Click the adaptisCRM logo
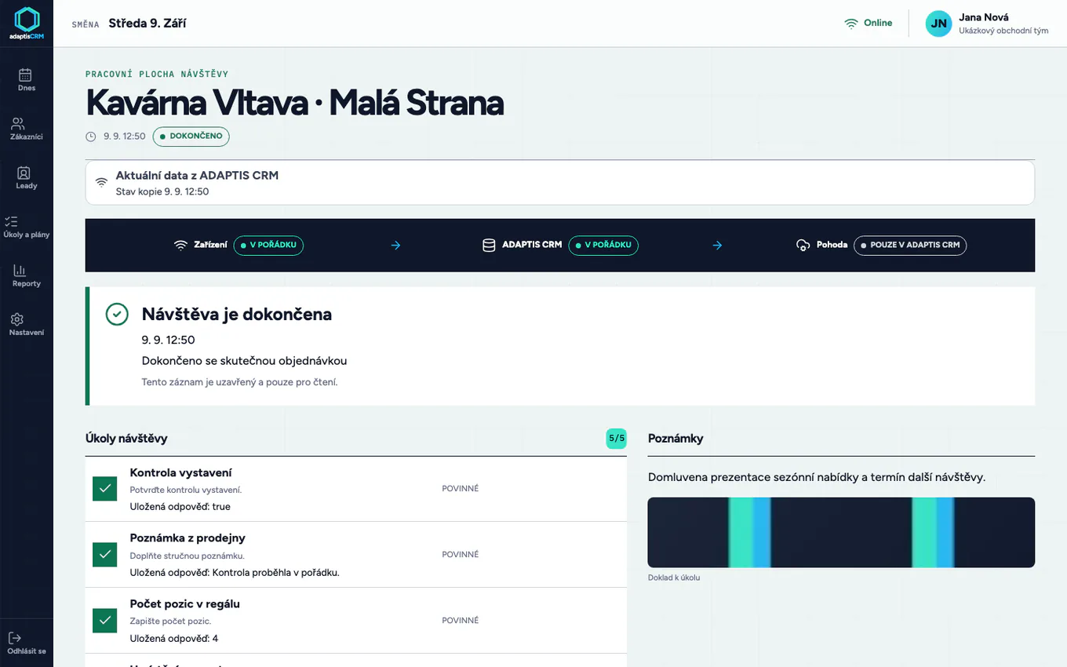1067x667 pixels. tap(27, 24)
